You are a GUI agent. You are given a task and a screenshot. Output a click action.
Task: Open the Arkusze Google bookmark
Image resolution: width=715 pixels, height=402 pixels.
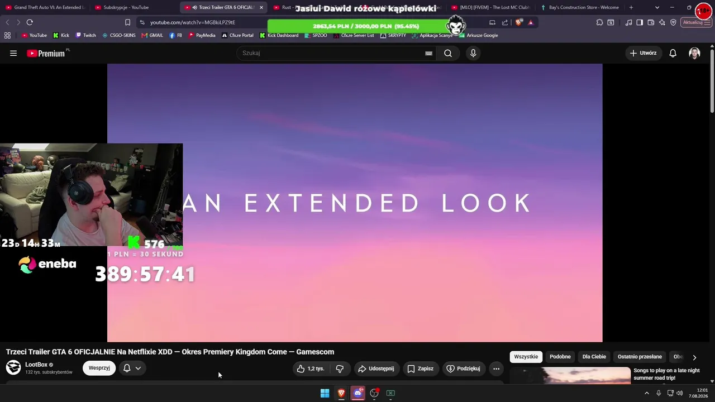click(x=478, y=35)
